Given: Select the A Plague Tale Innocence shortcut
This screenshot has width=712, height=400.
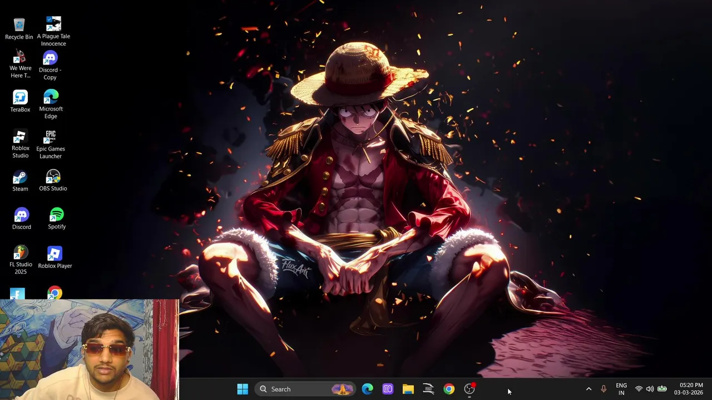Looking at the screenshot, I should click(53, 31).
